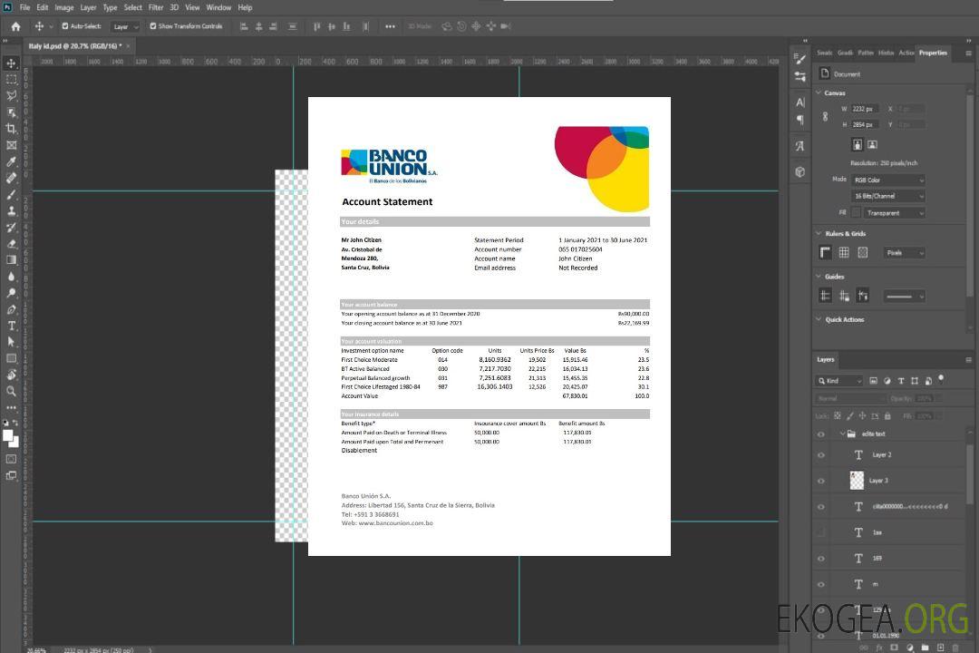Open the Window menu
The image size is (979, 653).
tap(218, 7)
